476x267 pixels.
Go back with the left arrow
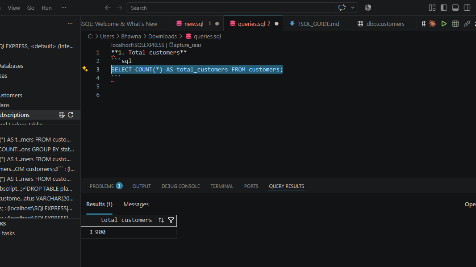tap(108, 8)
